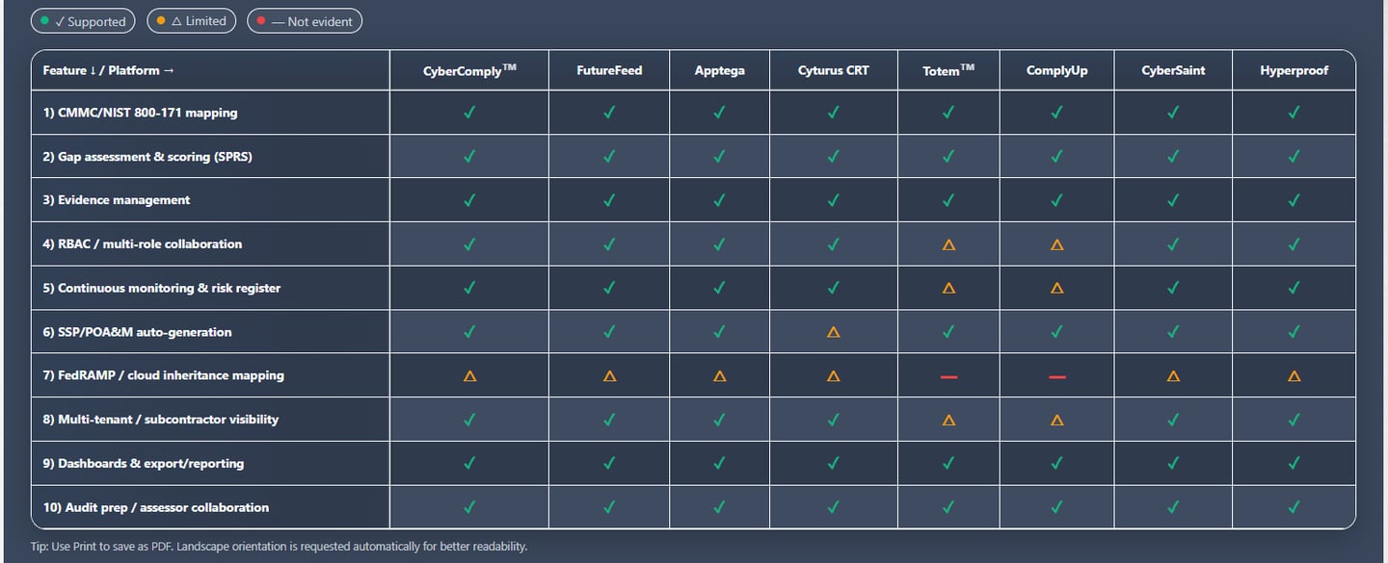The height and width of the screenshot is (563, 1388).
Task: Click Cyturus CRT's limited triangle for SSP/POA&M
Action: [x=833, y=332]
